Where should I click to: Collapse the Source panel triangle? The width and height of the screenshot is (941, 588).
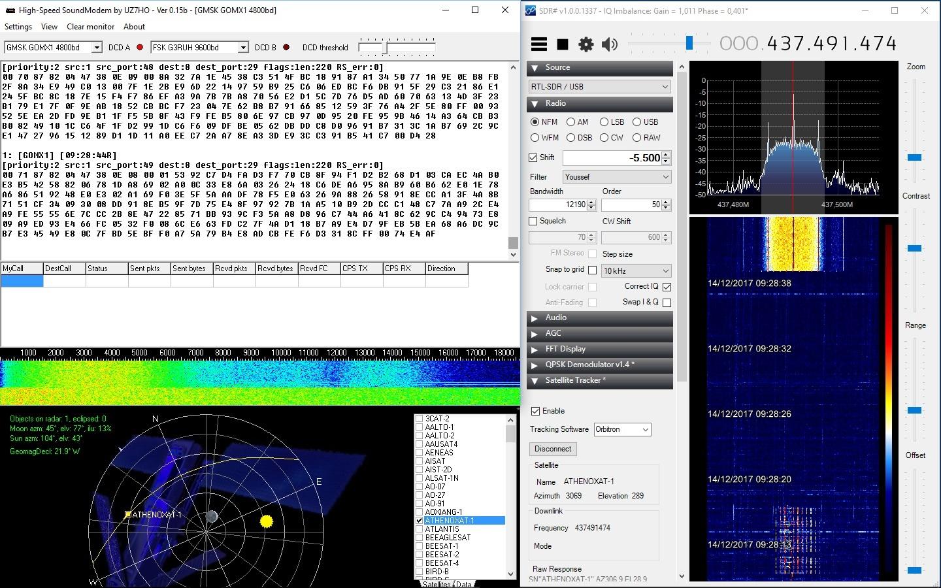coord(535,68)
